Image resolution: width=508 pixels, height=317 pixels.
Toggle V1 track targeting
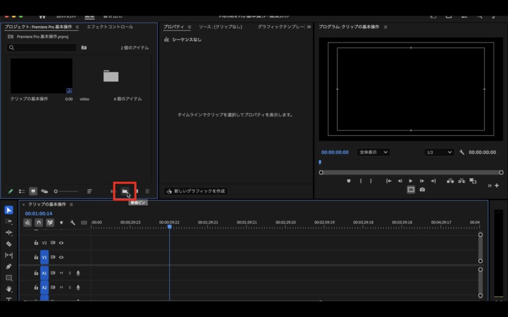tap(44, 257)
